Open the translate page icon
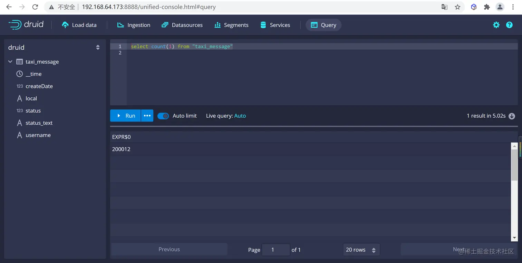Image resolution: width=522 pixels, height=263 pixels. click(444, 7)
